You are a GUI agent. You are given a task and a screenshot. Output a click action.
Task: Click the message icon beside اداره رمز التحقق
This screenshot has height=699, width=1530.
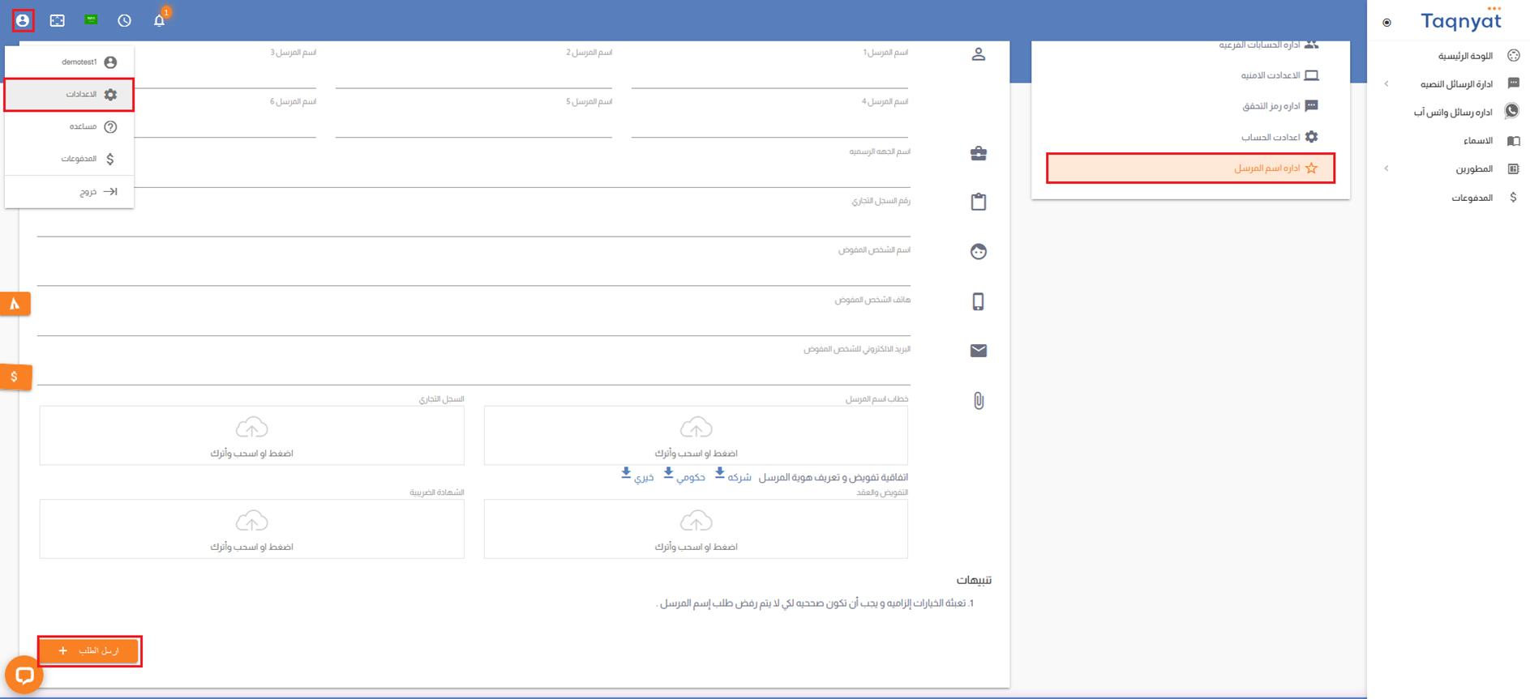(1311, 106)
